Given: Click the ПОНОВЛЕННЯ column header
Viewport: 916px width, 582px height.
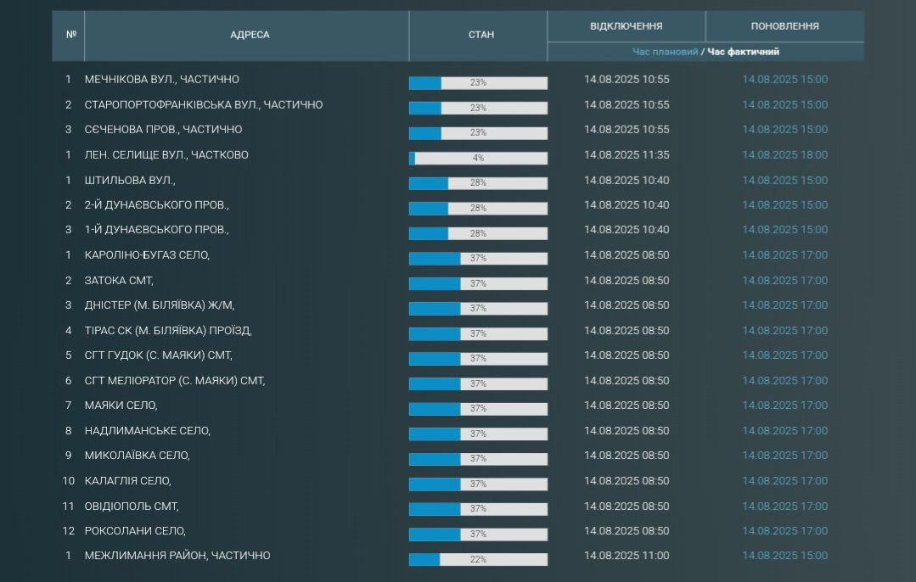Looking at the screenshot, I should pos(784,26).
